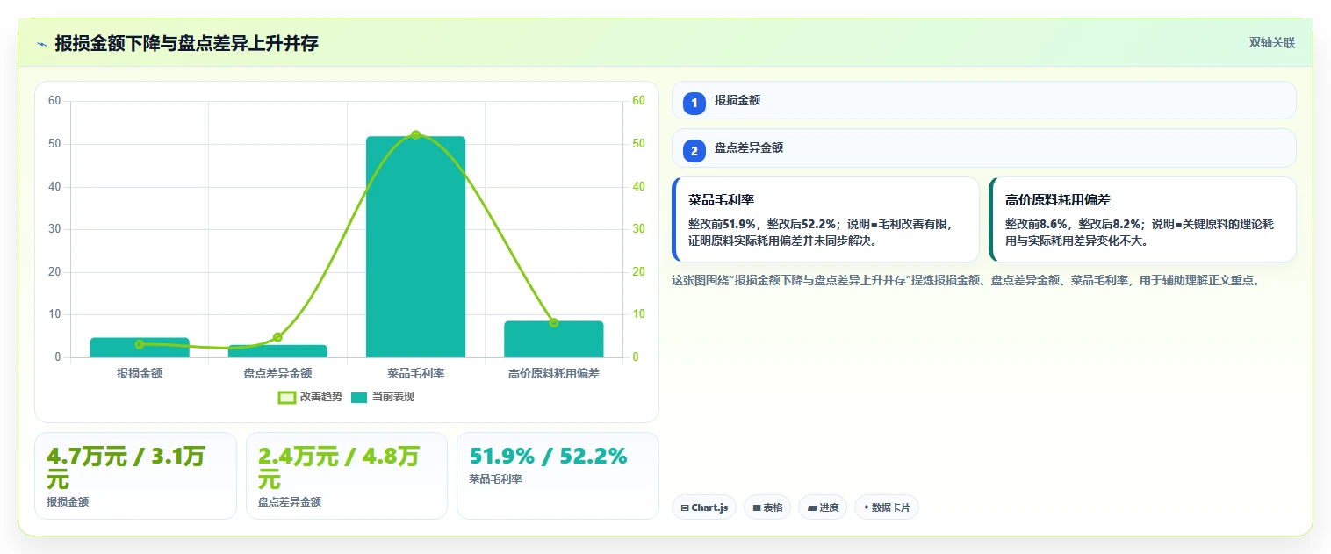Click the green right y-axis value 30
The image size is (1331, 554).
coord(638,229)
